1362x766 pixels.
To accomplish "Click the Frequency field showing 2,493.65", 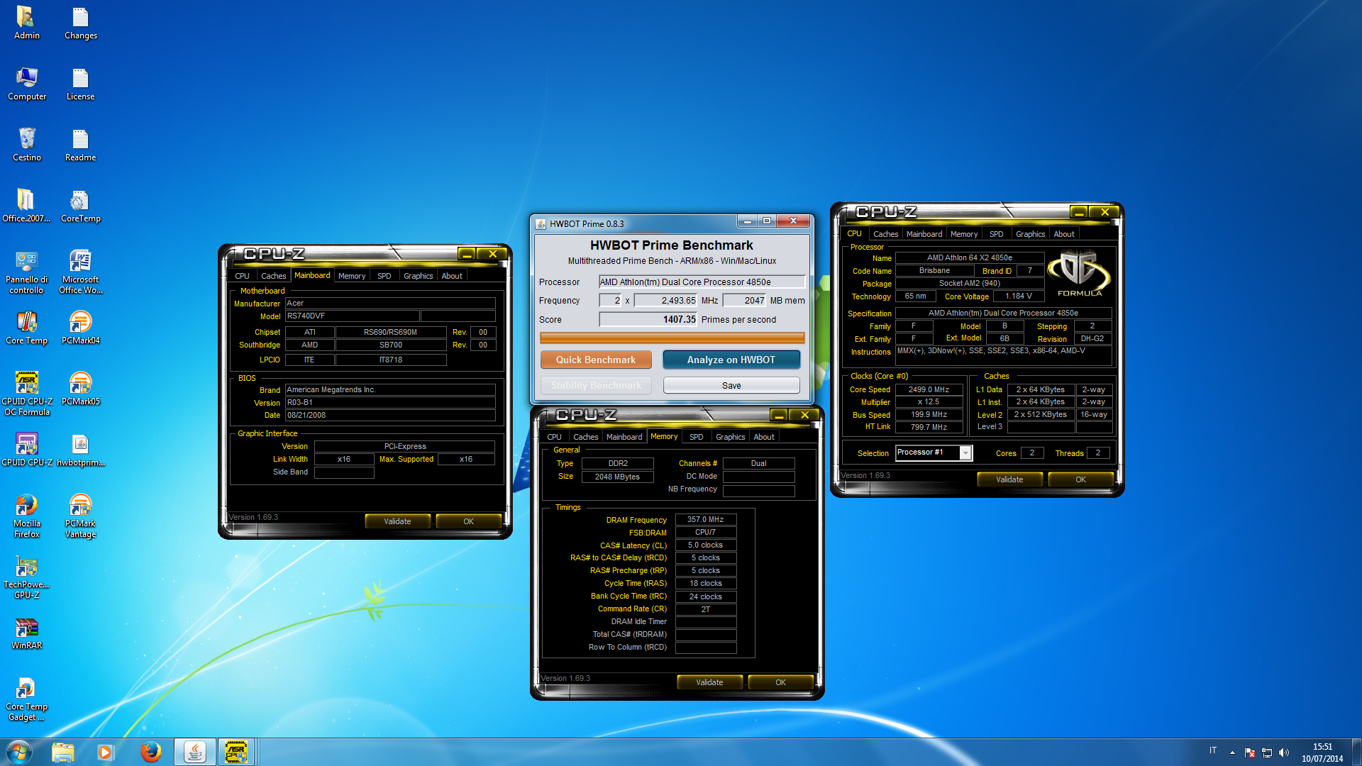I will click(665, 301).
